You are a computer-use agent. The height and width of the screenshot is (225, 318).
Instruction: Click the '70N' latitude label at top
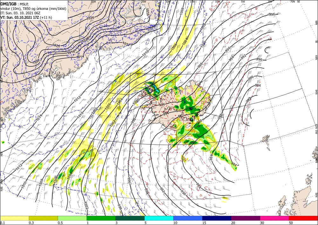pos(293,1)
